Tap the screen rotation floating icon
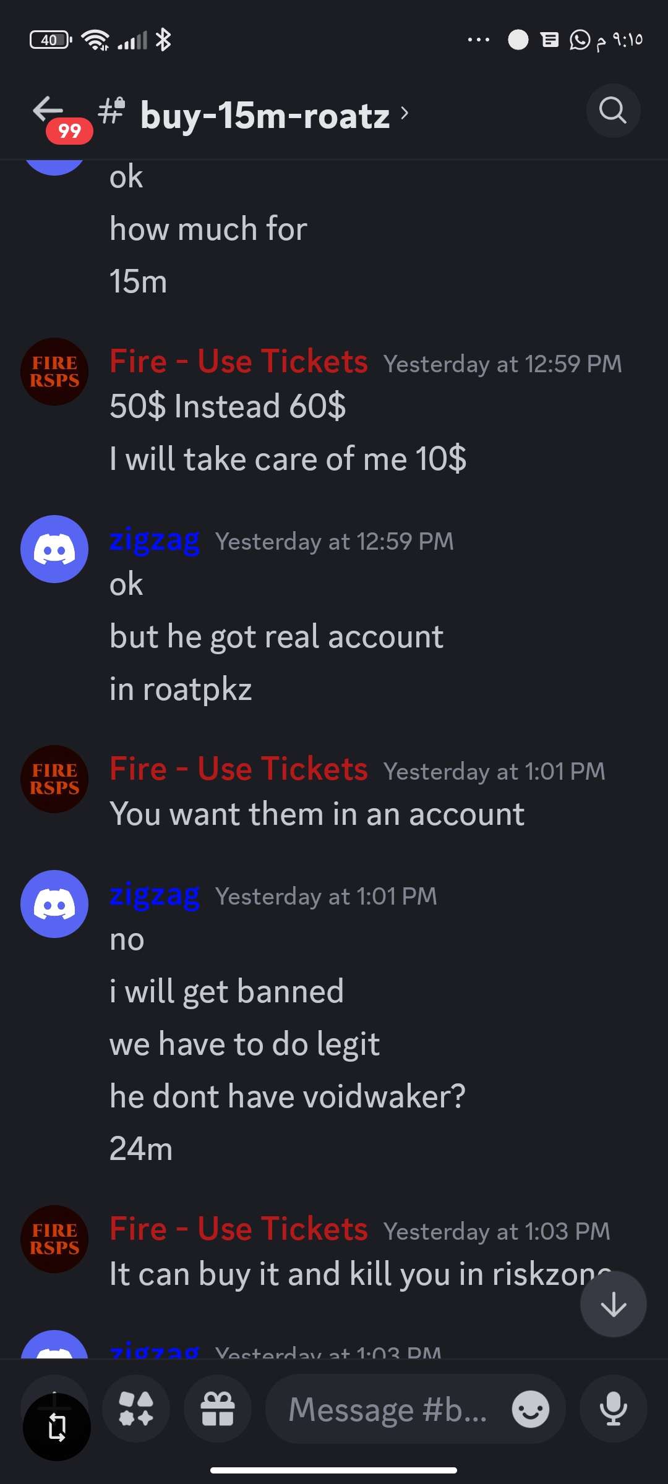Screen dimensions: 668x1484 tap(57, 1427)
